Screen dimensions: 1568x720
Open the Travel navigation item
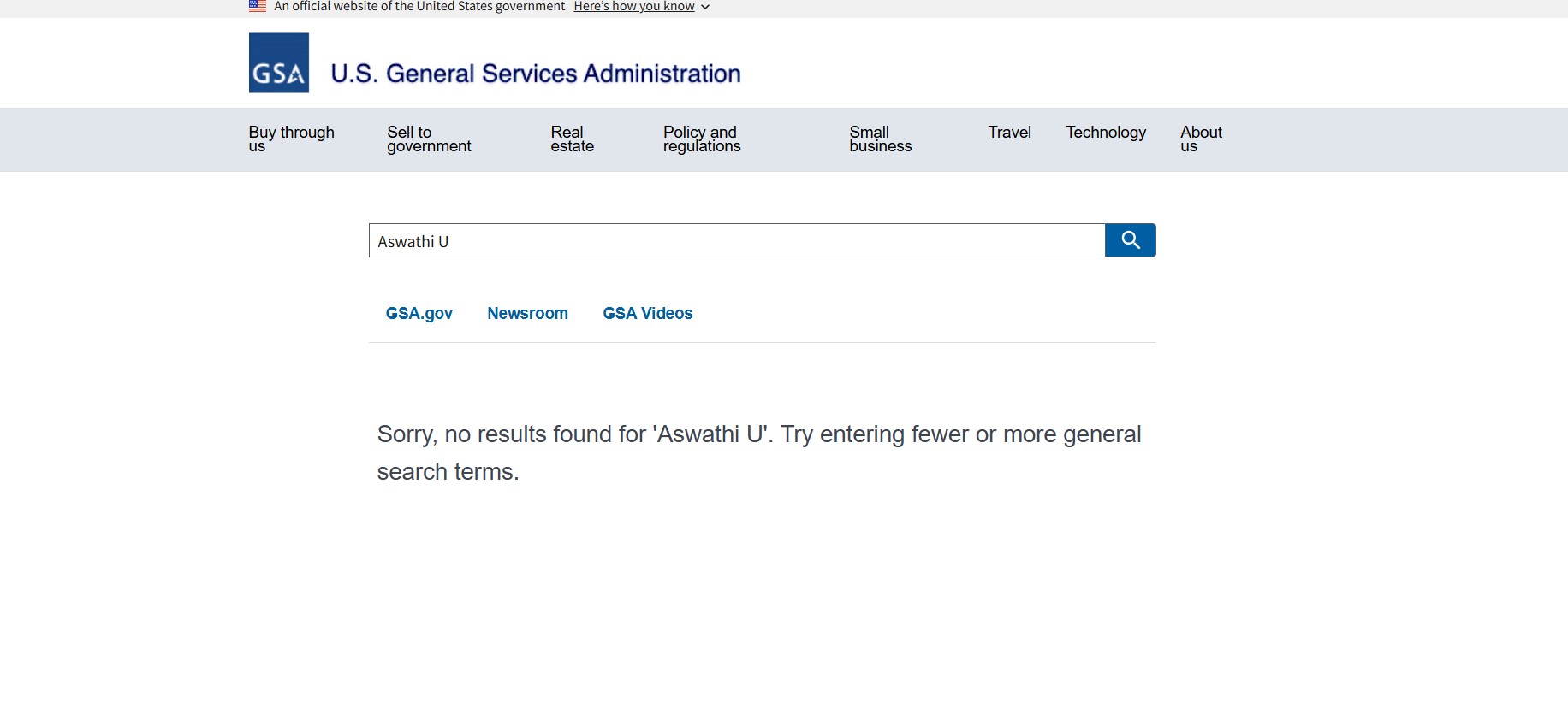[1009, 133]
